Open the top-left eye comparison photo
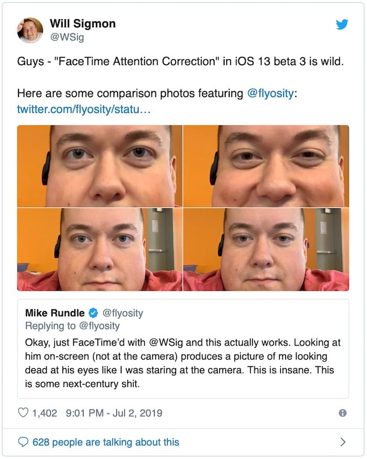367x459 pixels. click(x=100, y=165)
